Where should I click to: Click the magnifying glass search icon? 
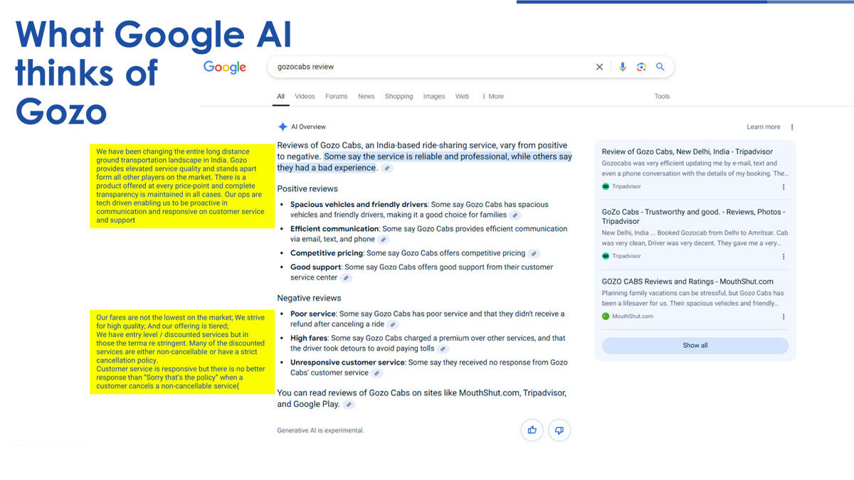click(660, 67)
